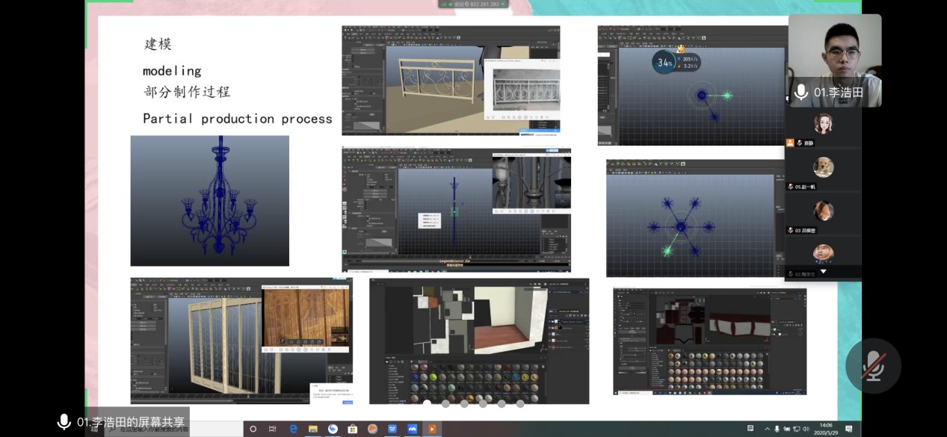Image resolution: width=947 pixels, height=437 pixels.
Task: Select participant 03 吕振舍 avatar
Action: [x=823, y=211]
